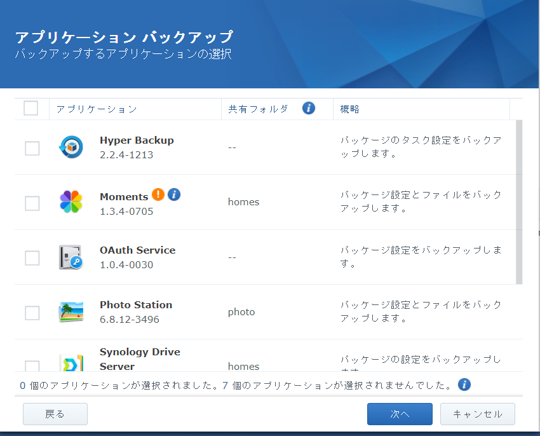Click the application list vertical scrollbar
Screen dimensions: 540x436
tap(519, 202)
